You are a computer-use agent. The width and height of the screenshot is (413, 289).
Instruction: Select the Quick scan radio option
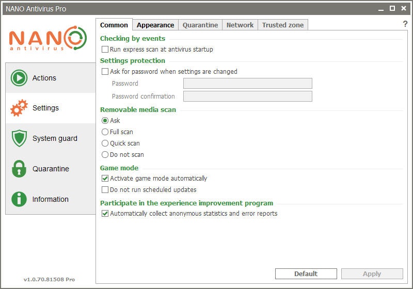tap(105, 143)
